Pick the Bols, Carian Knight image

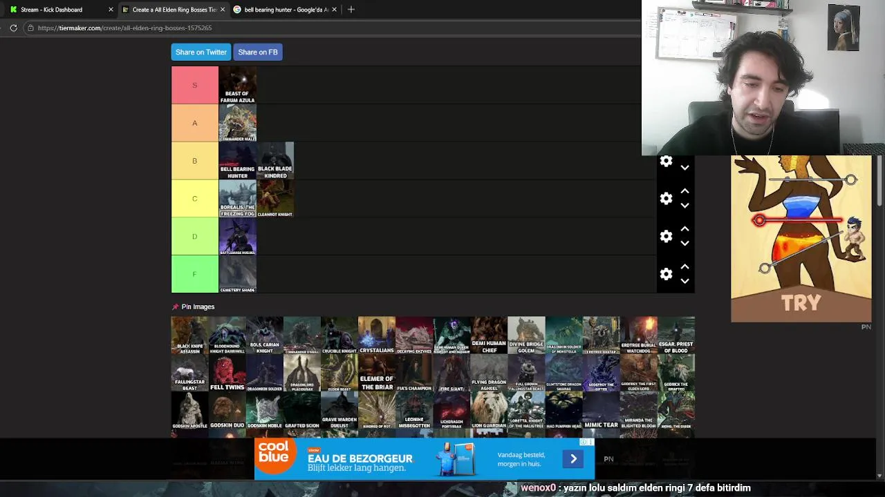tap(265, 335)
